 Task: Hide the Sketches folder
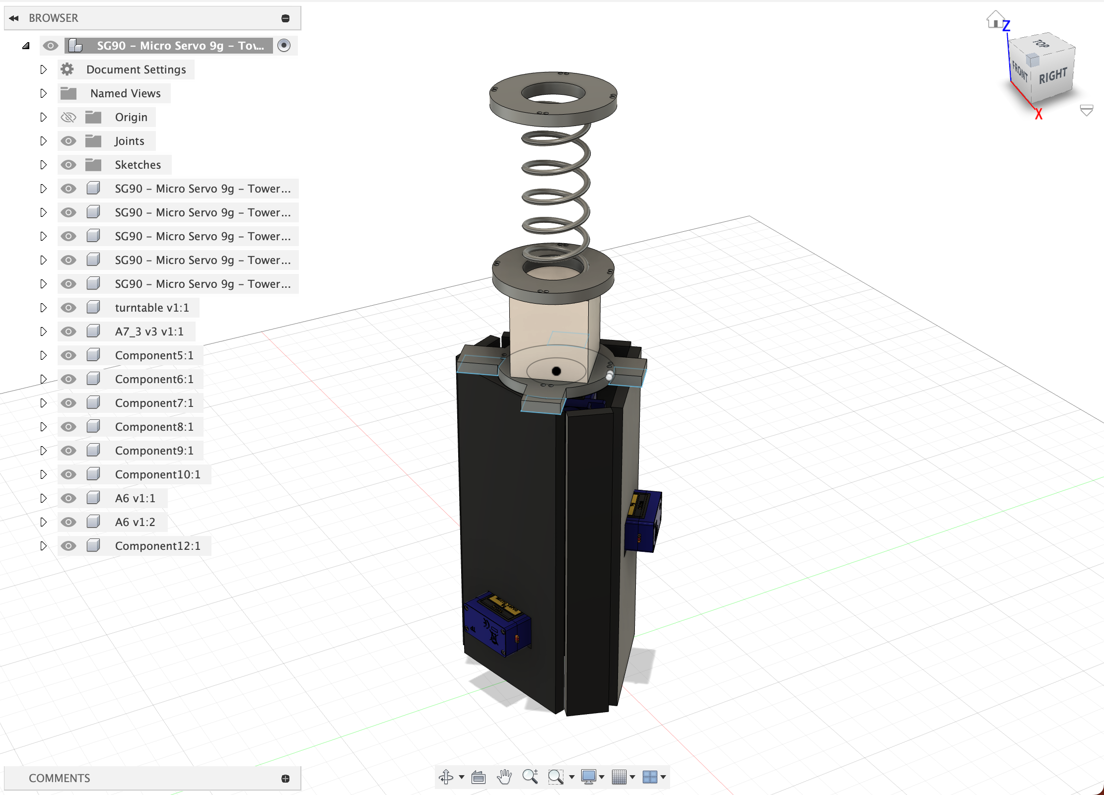[68, 165]
